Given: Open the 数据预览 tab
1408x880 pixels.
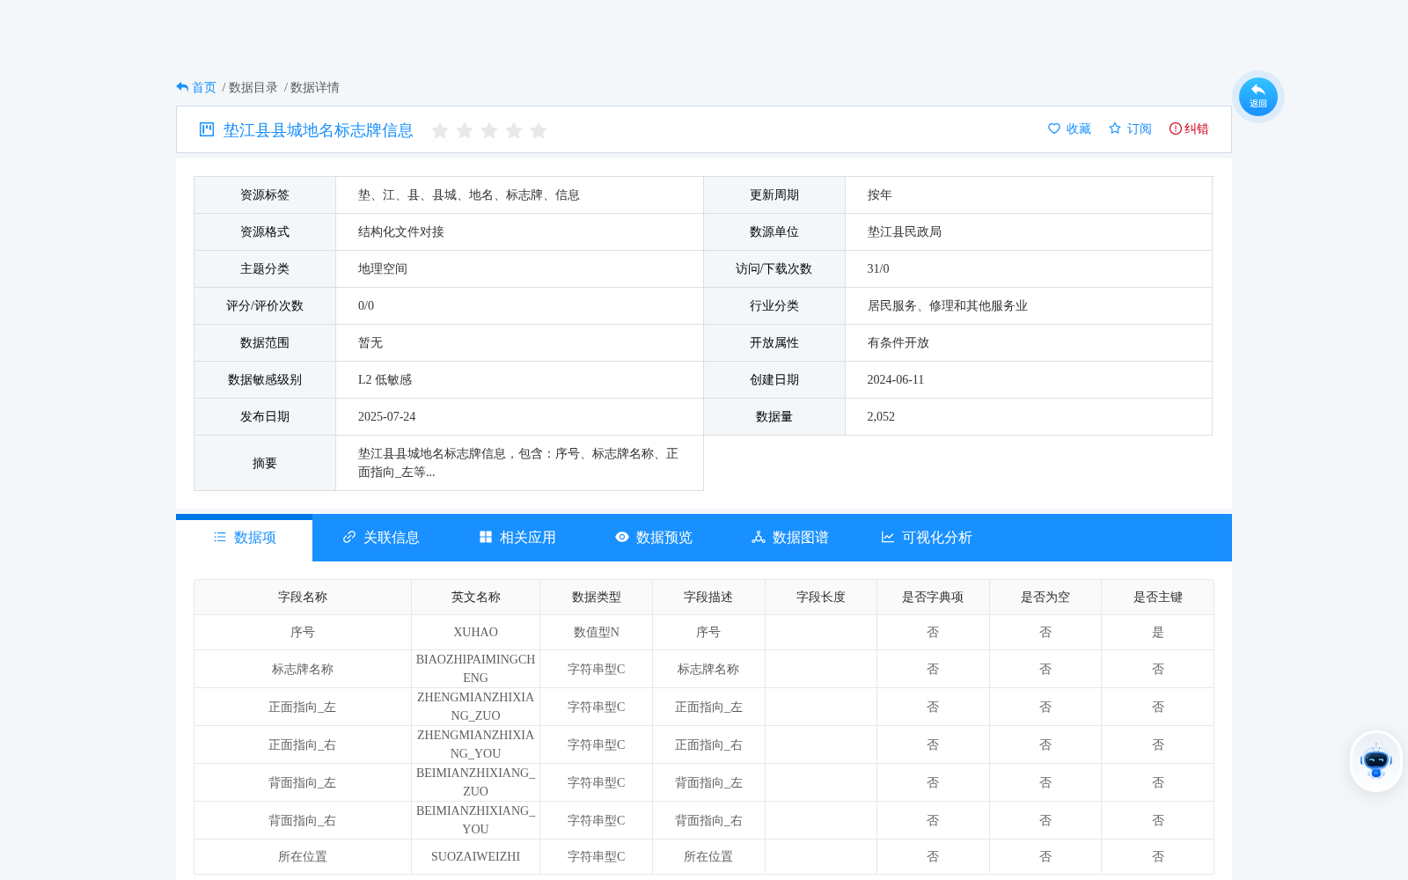Looking at the screenshot, I should click(x=654, y=538).
